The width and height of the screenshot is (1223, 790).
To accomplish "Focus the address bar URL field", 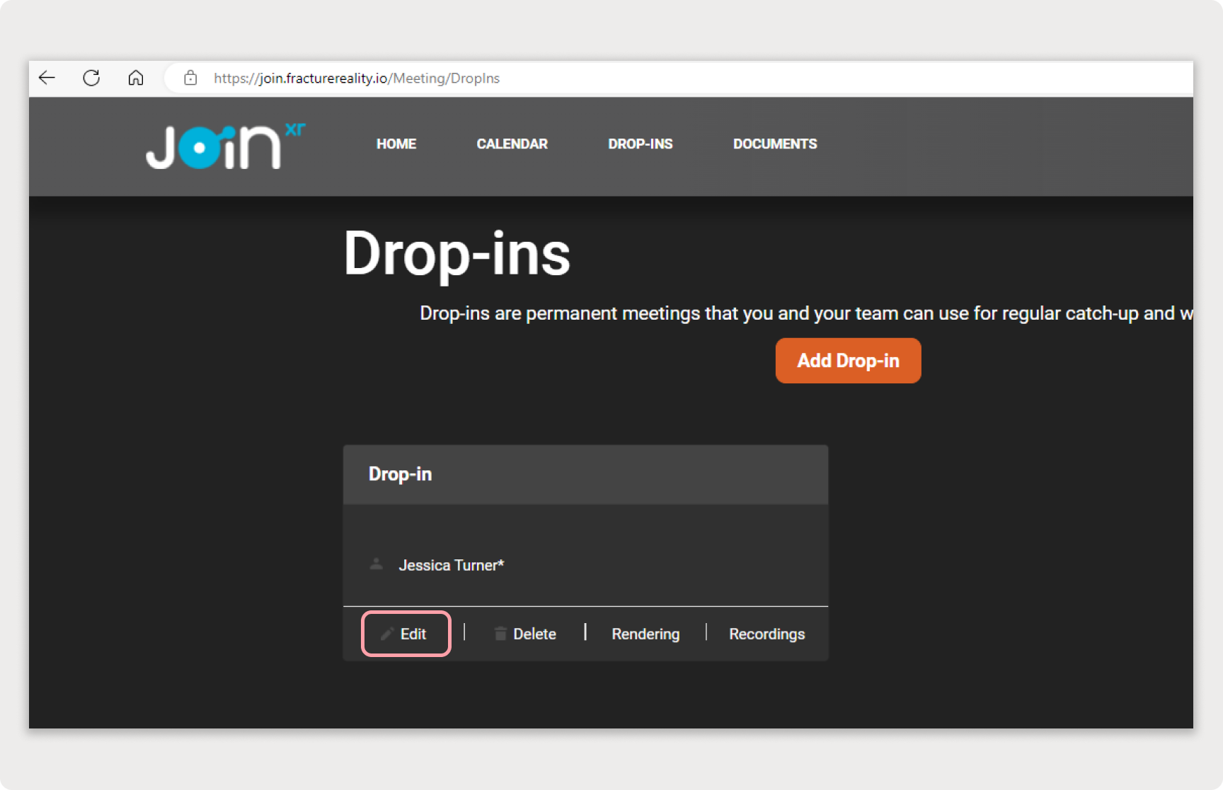I will [637, 78].
